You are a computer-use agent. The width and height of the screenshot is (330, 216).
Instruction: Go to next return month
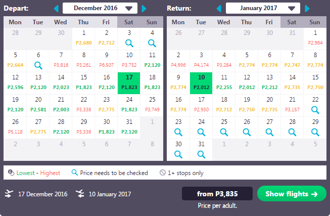(307, 9)
